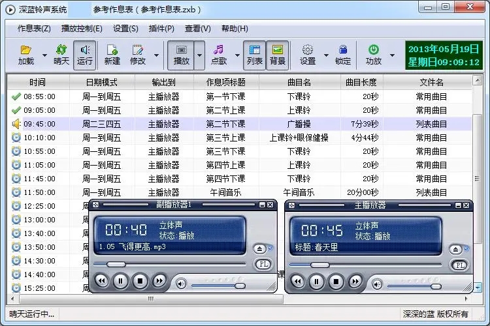Open the 查看(V) menu

click(x=198, y=29)
